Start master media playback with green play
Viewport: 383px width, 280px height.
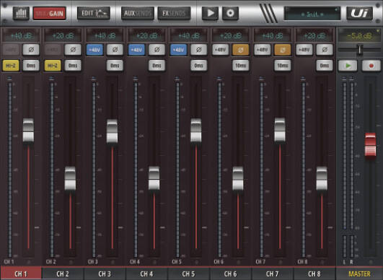coord(348,66)
